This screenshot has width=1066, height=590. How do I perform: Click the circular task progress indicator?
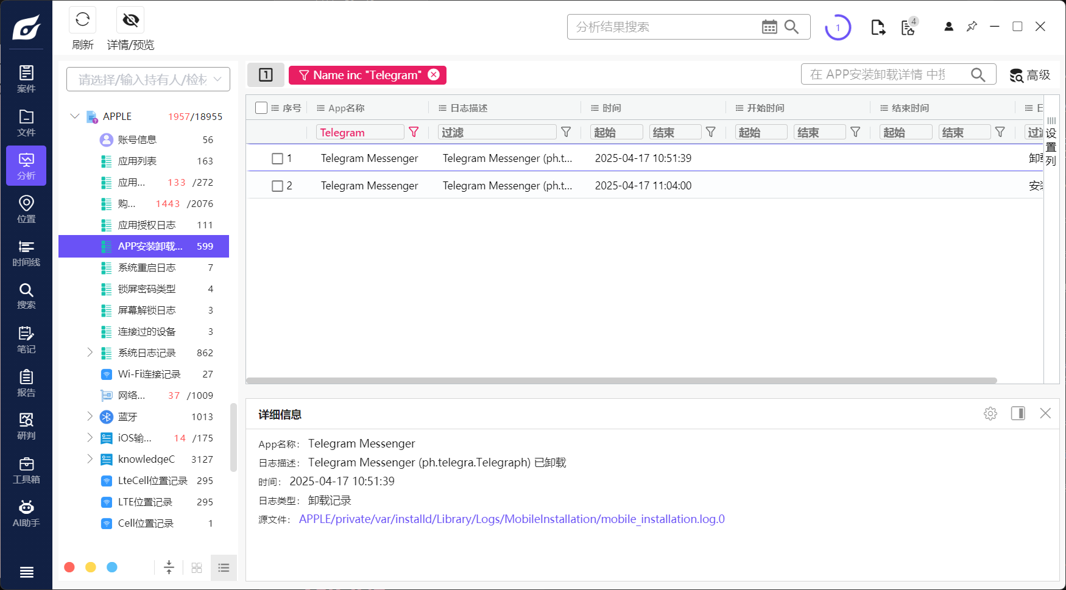click(838, 27)
